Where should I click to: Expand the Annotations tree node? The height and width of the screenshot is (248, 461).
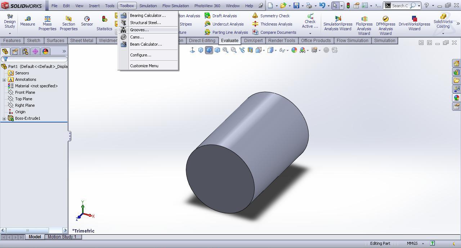[x=4, y=79]
